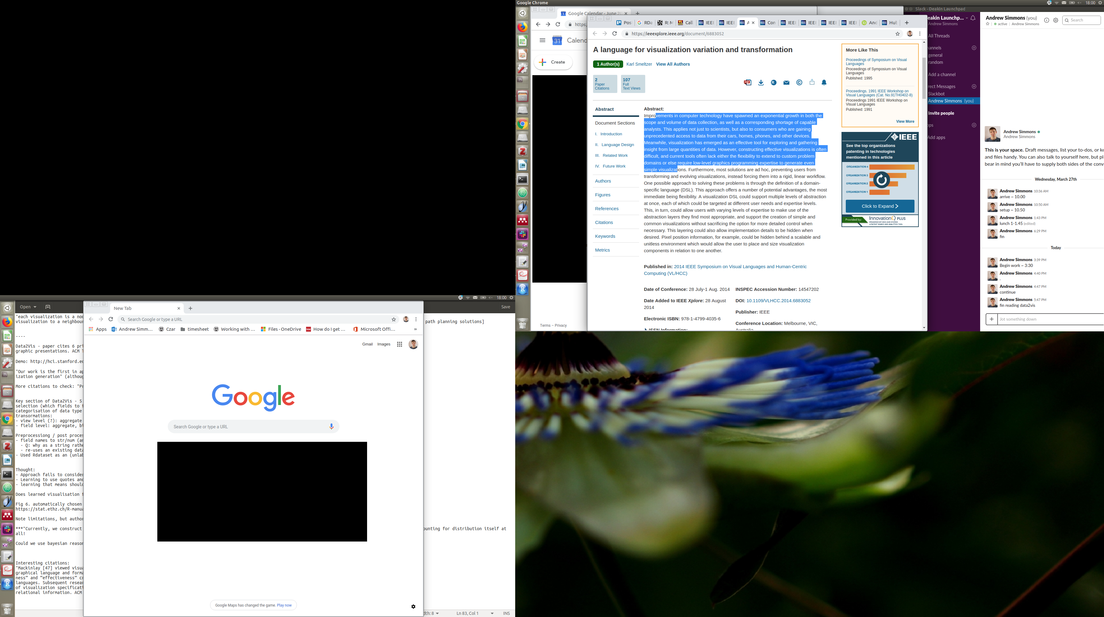Select the References section tab
Image resolution: width=1104 pixels, height=617 pixels.
[x=606, y=209]
